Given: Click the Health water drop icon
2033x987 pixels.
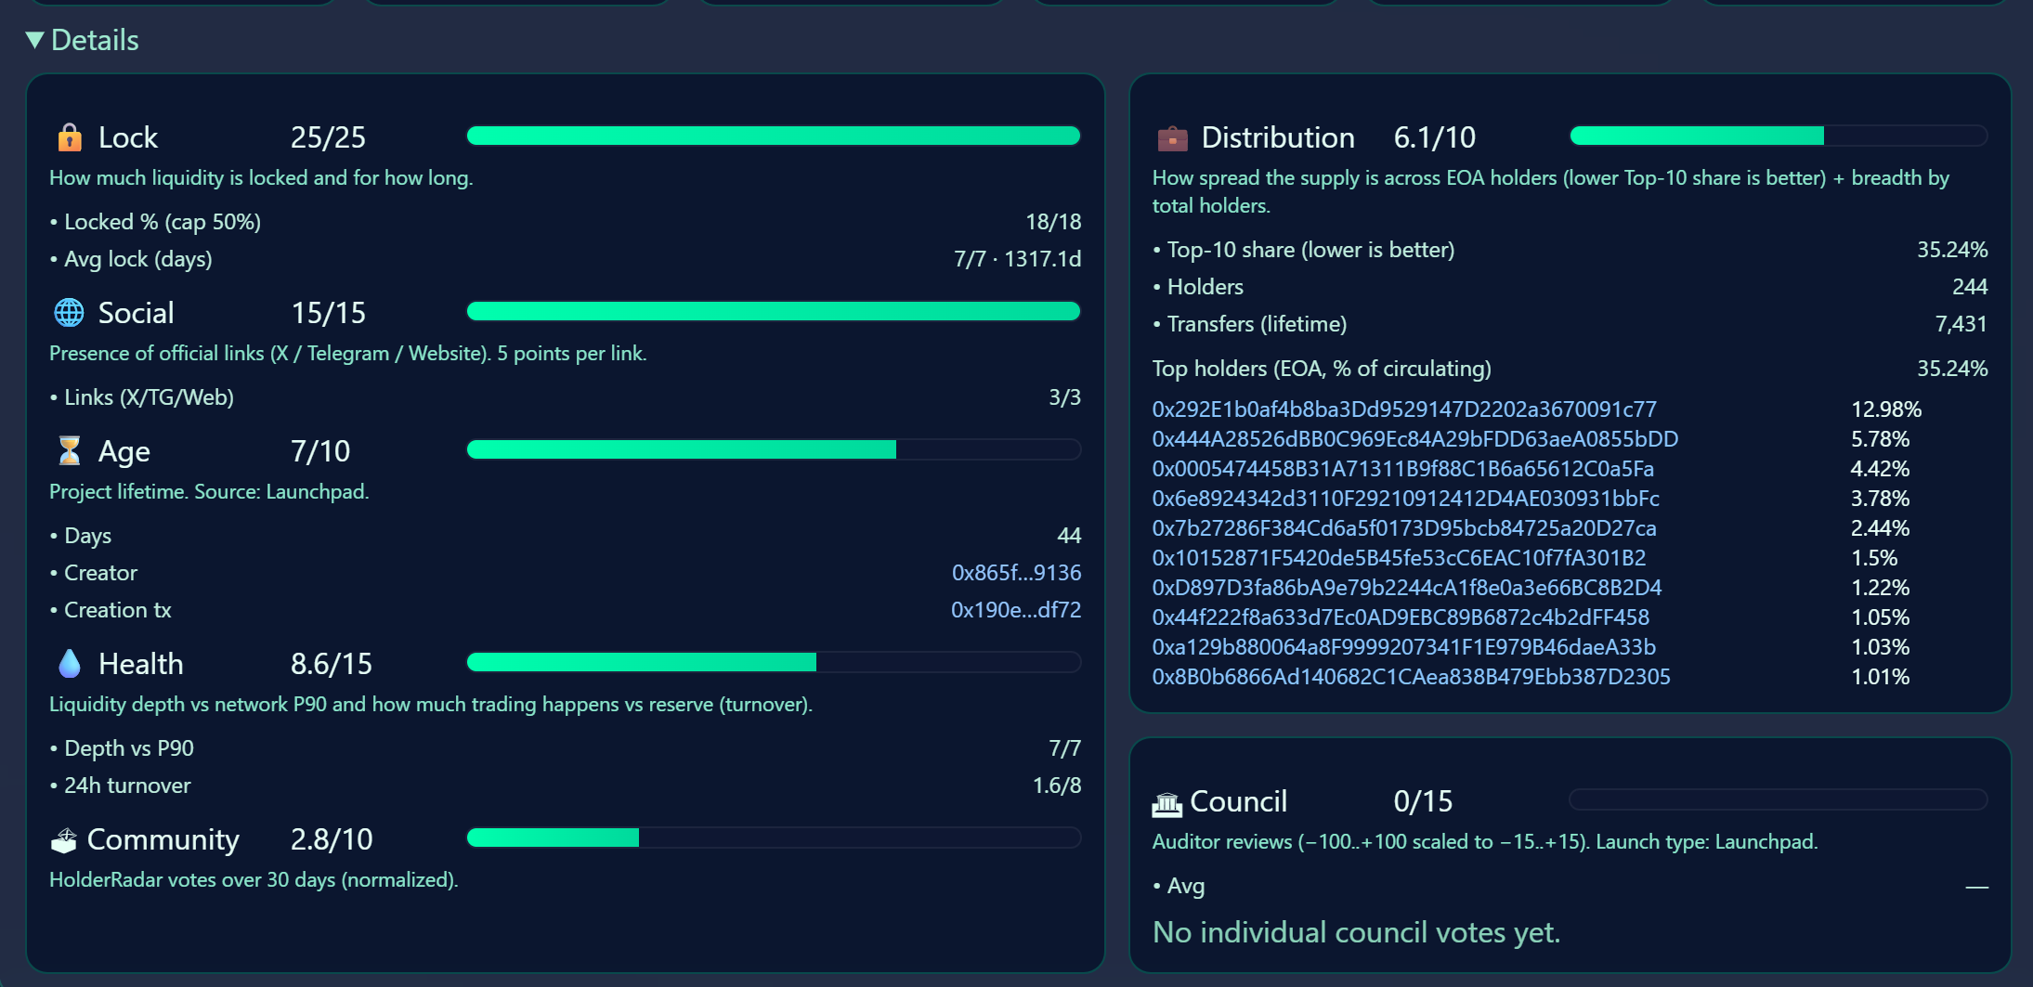Looking at the screenshot, I should coord(70,663).
